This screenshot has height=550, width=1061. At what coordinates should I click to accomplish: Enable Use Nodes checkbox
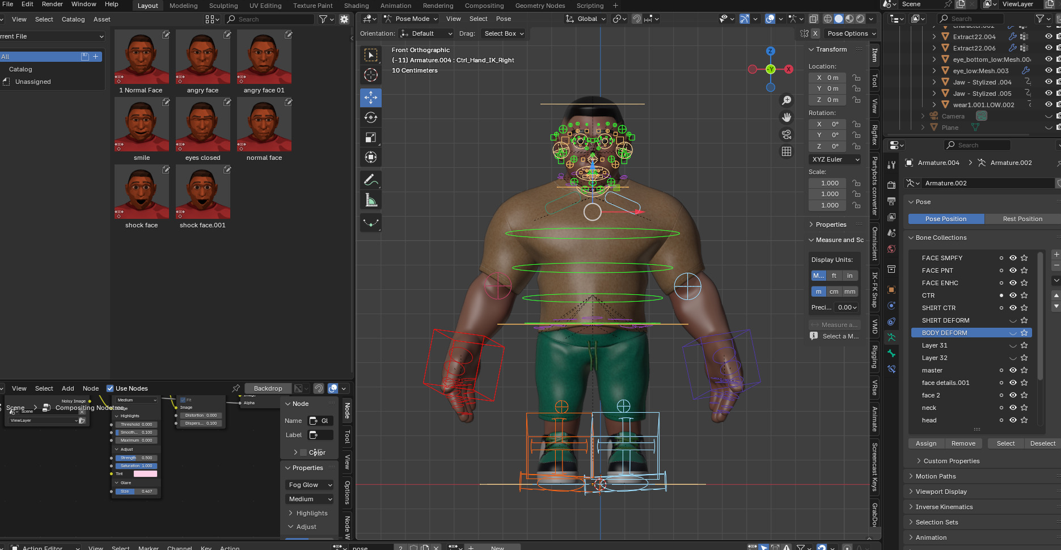coord(110,388)
